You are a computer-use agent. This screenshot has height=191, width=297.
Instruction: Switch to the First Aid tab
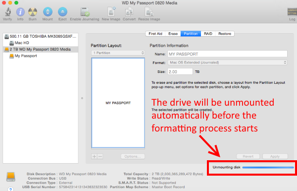click(155, 34)
